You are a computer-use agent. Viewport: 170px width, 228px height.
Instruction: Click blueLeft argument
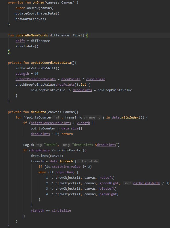click(x=107, y=189)
